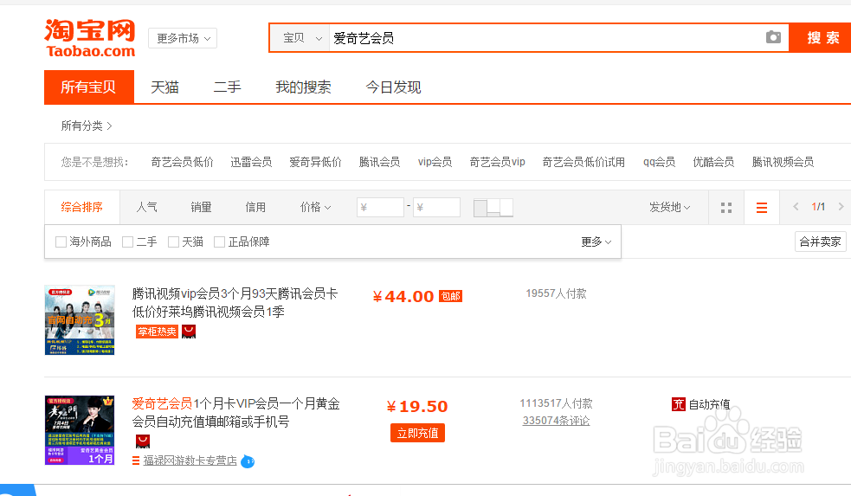The height and width of the screenshot is (496, 851).
Task: Open image search camera icon
Action: click(x=773, y=37)
